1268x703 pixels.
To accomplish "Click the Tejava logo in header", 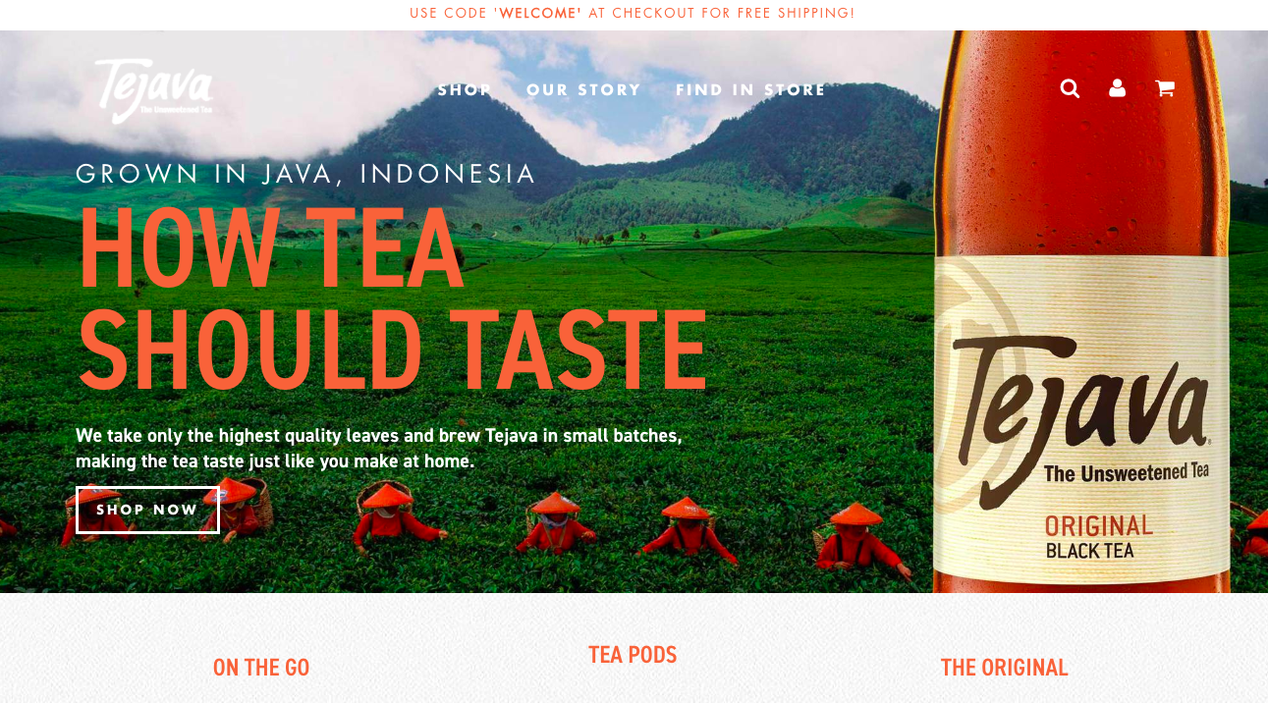I will (x=154, y=91).
